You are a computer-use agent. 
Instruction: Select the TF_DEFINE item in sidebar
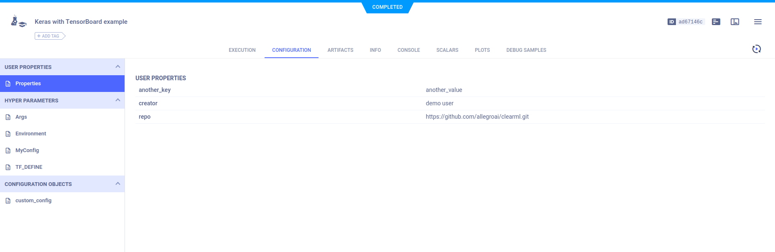(x=29, y=167)
